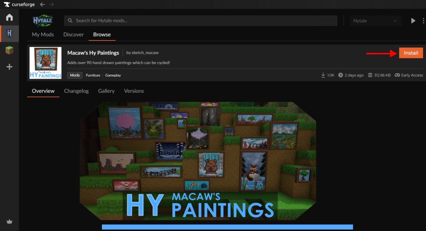
Task: Click the mod description about 90 paintings
Action: click(x=119, y=63)
